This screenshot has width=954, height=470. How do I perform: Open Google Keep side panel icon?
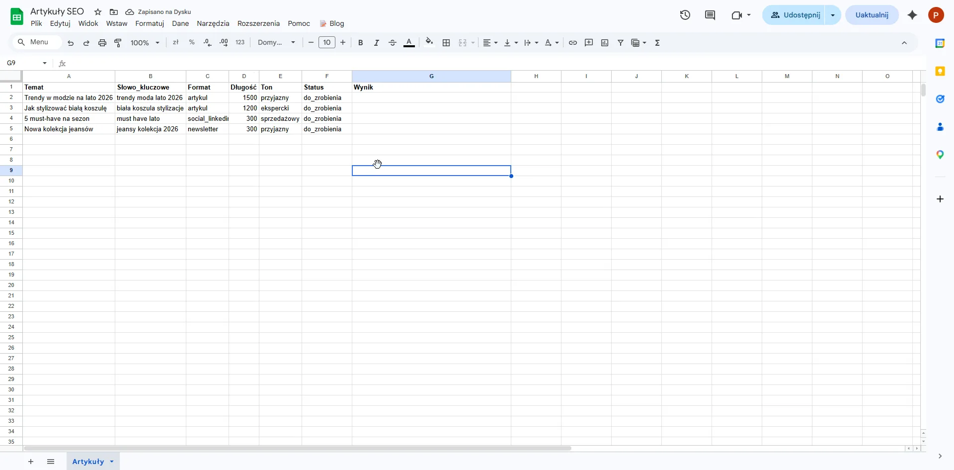[940, 71]
